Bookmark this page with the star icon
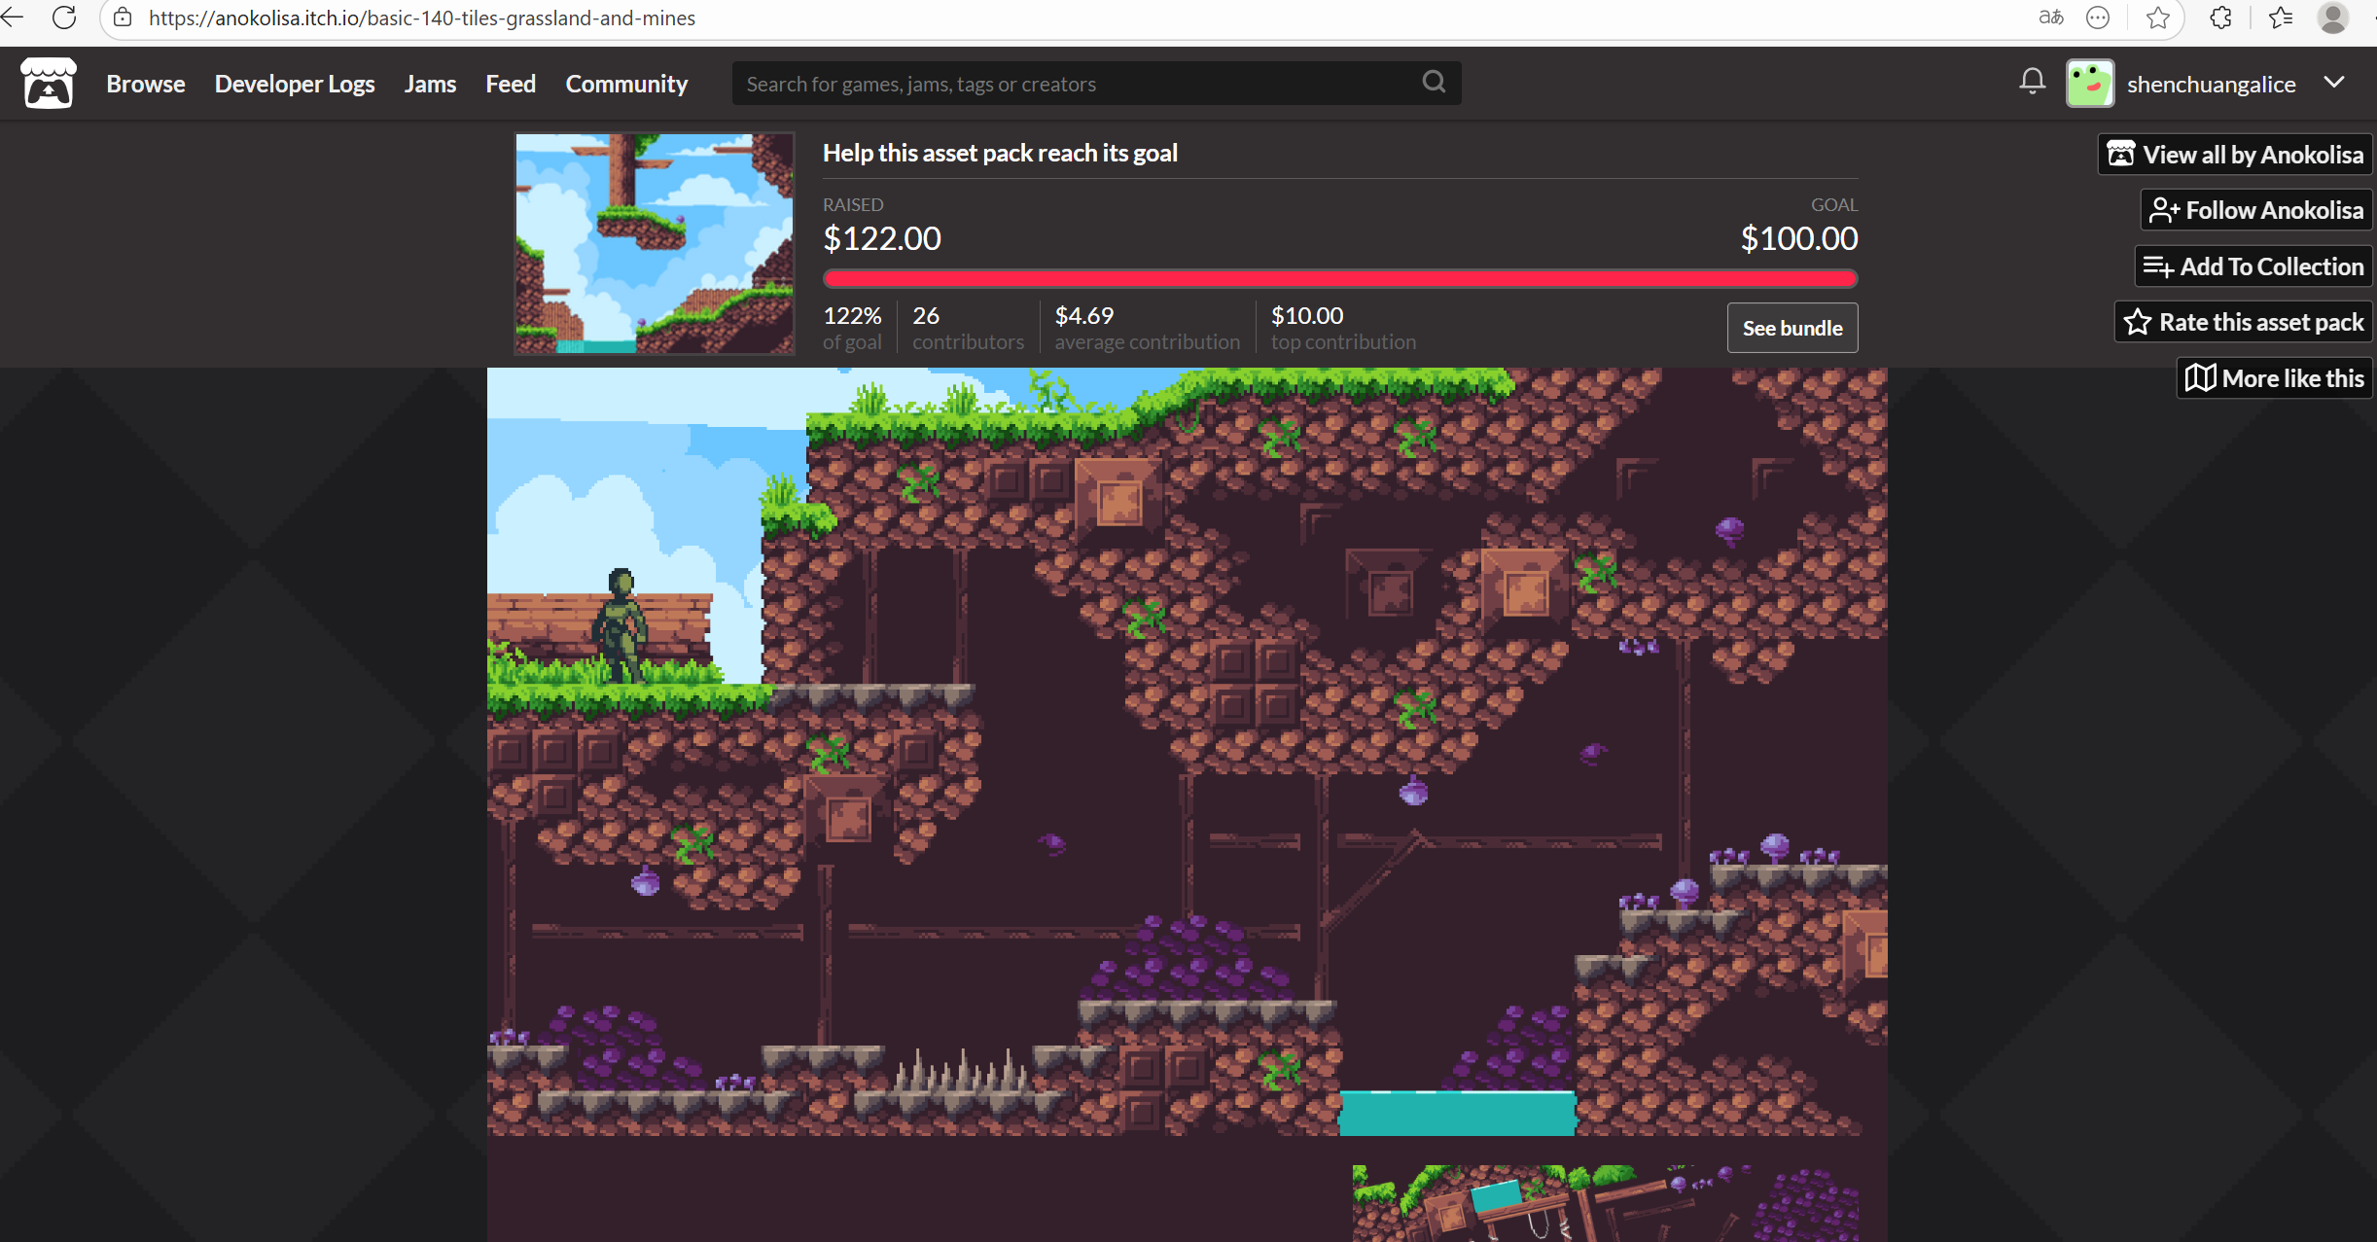 [2157, 18]
